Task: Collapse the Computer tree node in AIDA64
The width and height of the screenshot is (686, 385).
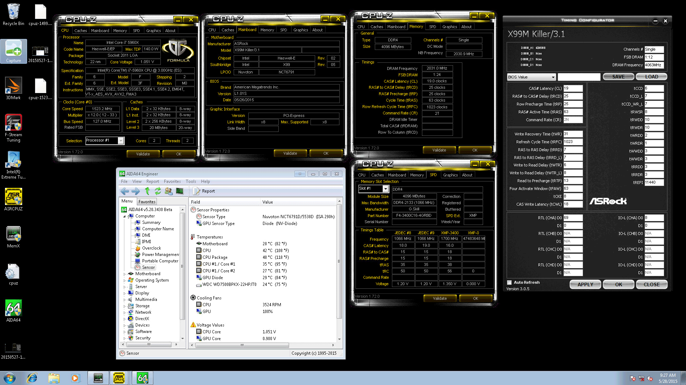Action: coord(125,216)
